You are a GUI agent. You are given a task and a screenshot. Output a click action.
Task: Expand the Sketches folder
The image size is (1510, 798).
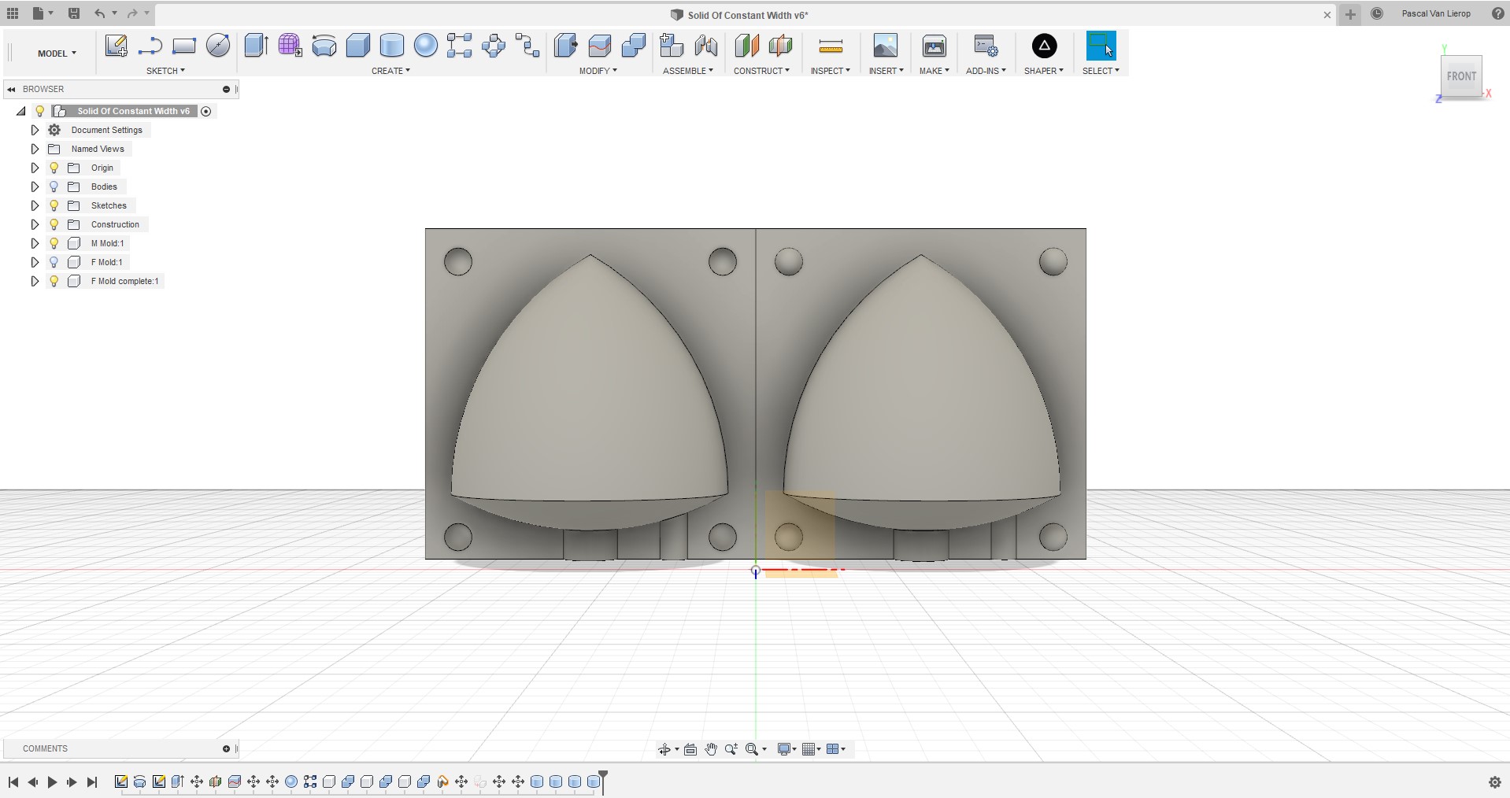click(x=35, y=205)
